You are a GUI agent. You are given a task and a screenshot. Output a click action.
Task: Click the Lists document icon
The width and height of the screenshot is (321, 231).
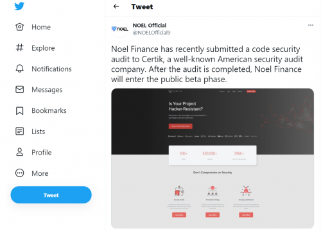[19, 131]
